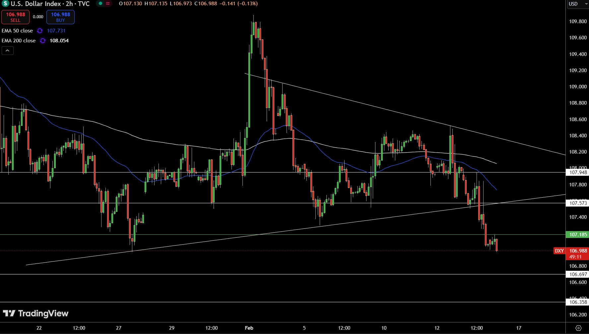Click the EMA 200 close indicator label
The width and height of the screenshot is (589, 334).
(19, 41)
